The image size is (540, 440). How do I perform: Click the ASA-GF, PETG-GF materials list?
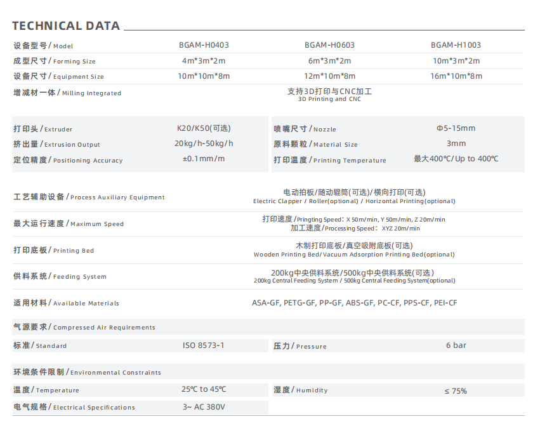tap(354, 303)
